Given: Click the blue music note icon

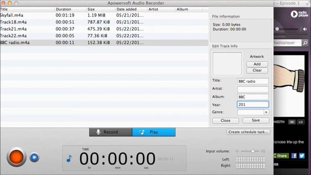Looking at the screenshot, I should [69, 158].
